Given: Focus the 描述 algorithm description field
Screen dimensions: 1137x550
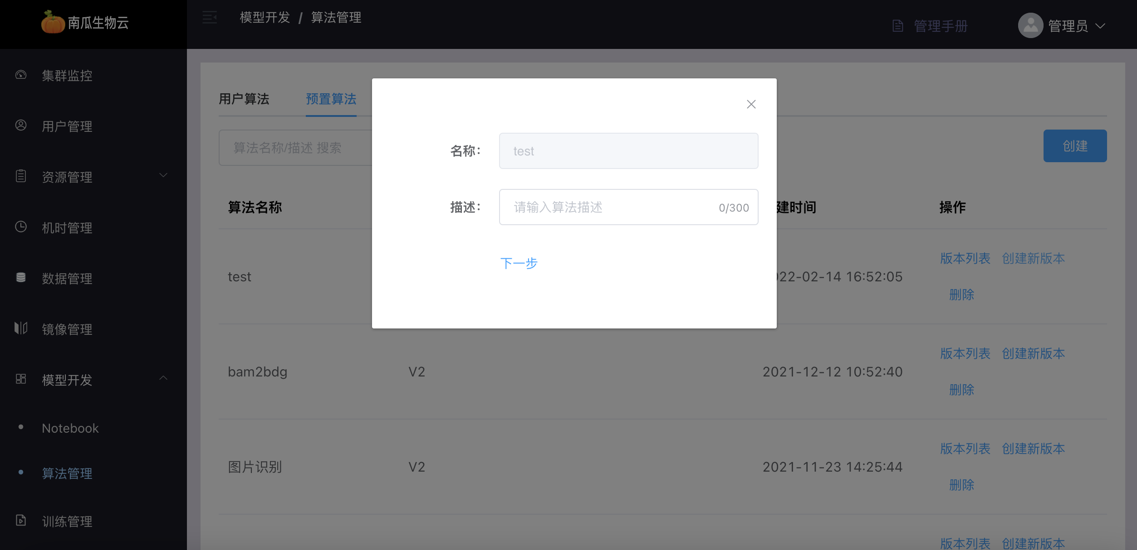Looking at the screenshot, I should [628, 207].
